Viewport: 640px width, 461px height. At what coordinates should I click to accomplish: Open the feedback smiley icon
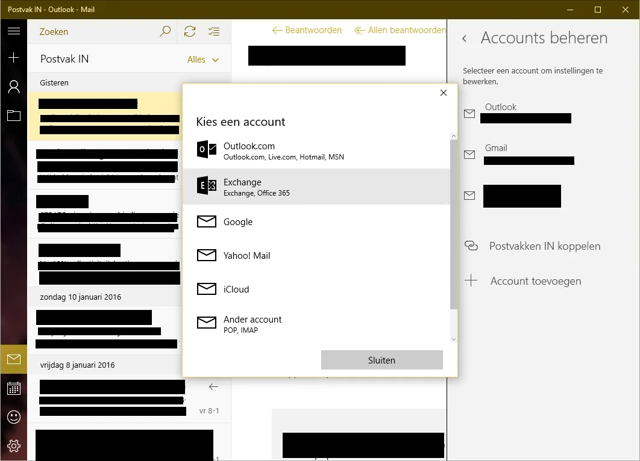(13, 416)
